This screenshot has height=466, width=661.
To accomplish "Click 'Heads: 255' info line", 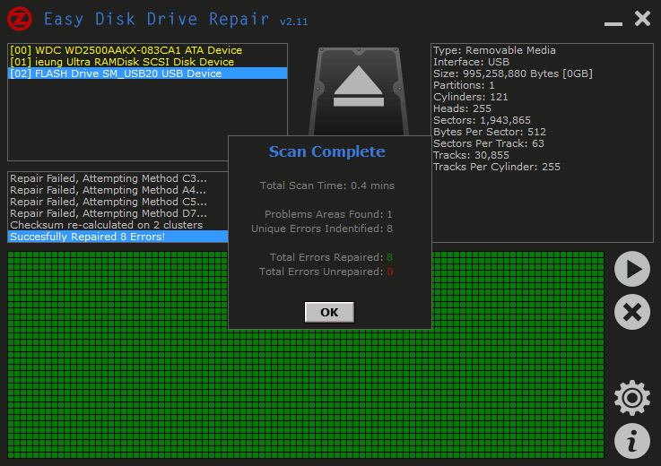I will tap(462, 108).
